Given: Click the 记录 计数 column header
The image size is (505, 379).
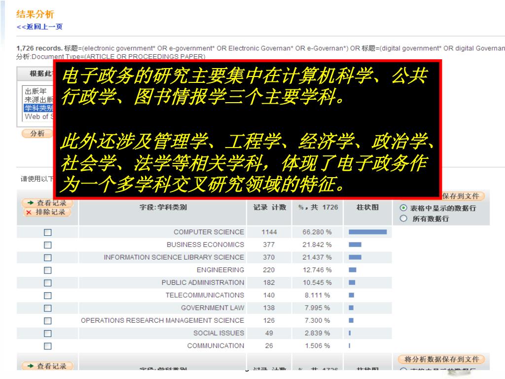Looking at the screenshot, I should tap(270, 207).
